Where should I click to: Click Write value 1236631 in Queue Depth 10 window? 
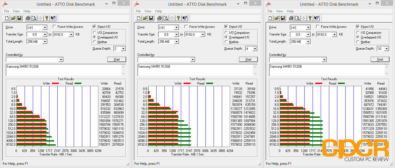(x=368, y=109)
